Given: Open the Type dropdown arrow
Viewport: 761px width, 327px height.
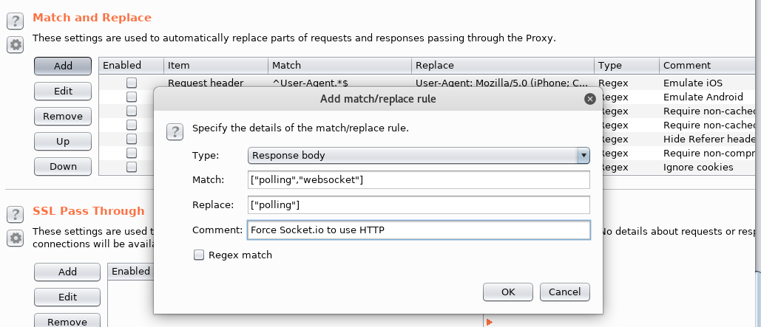Looking at the screenshot, I should (584, 156).
